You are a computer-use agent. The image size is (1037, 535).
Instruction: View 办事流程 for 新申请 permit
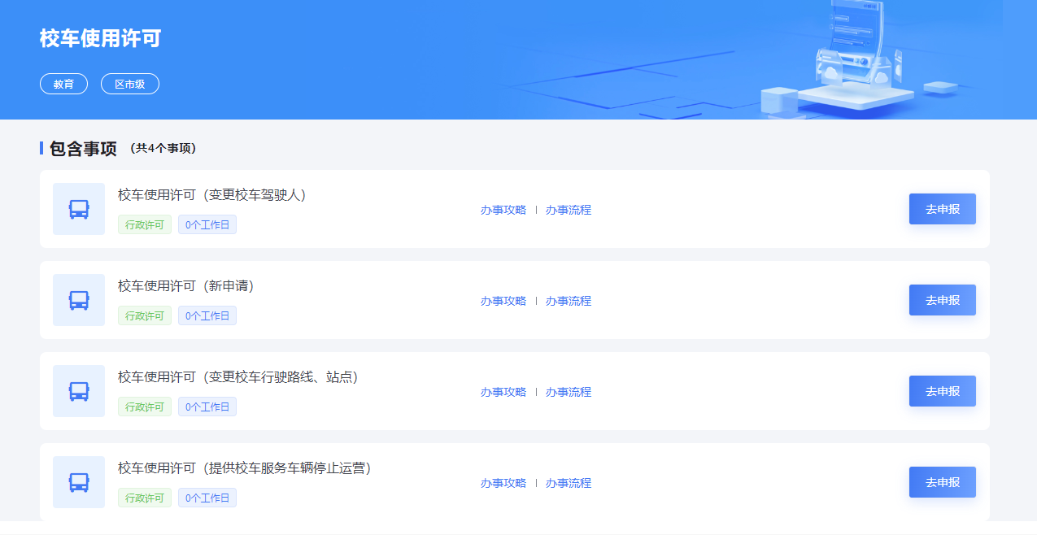tap(568, 301)
